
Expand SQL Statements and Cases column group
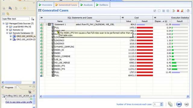(42, 18)
